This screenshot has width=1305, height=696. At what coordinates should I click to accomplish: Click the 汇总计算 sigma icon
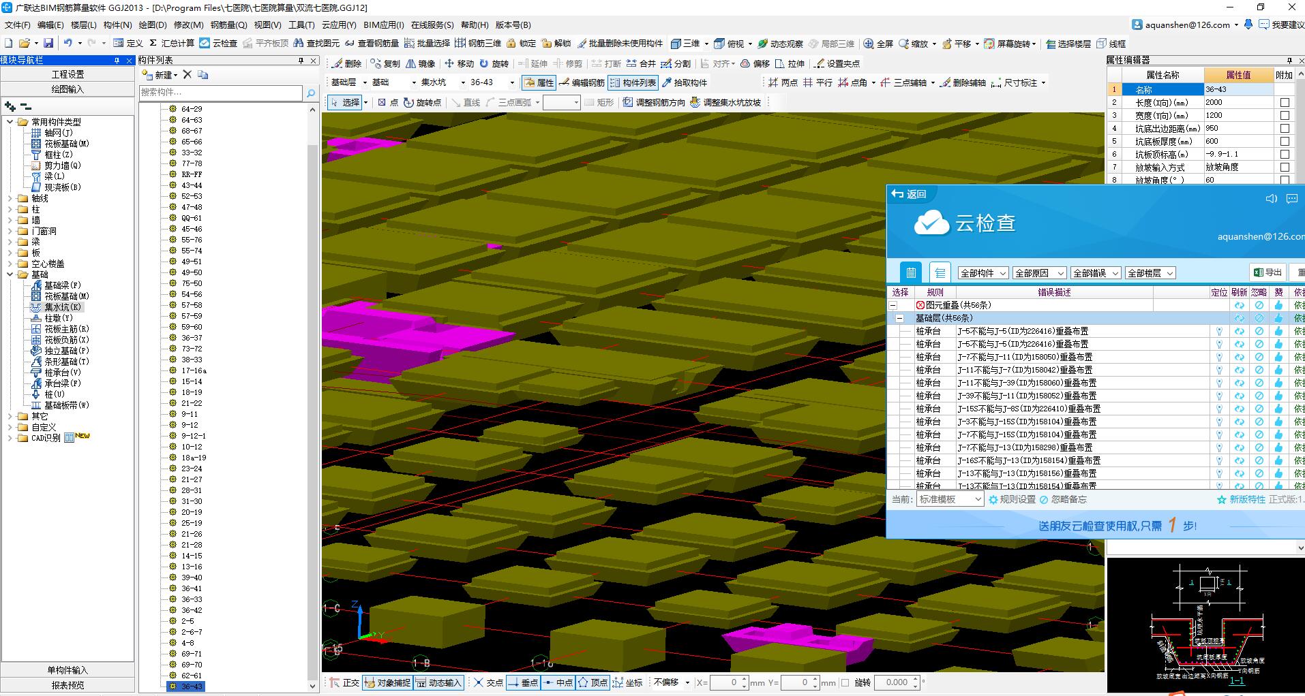[153, 43]
